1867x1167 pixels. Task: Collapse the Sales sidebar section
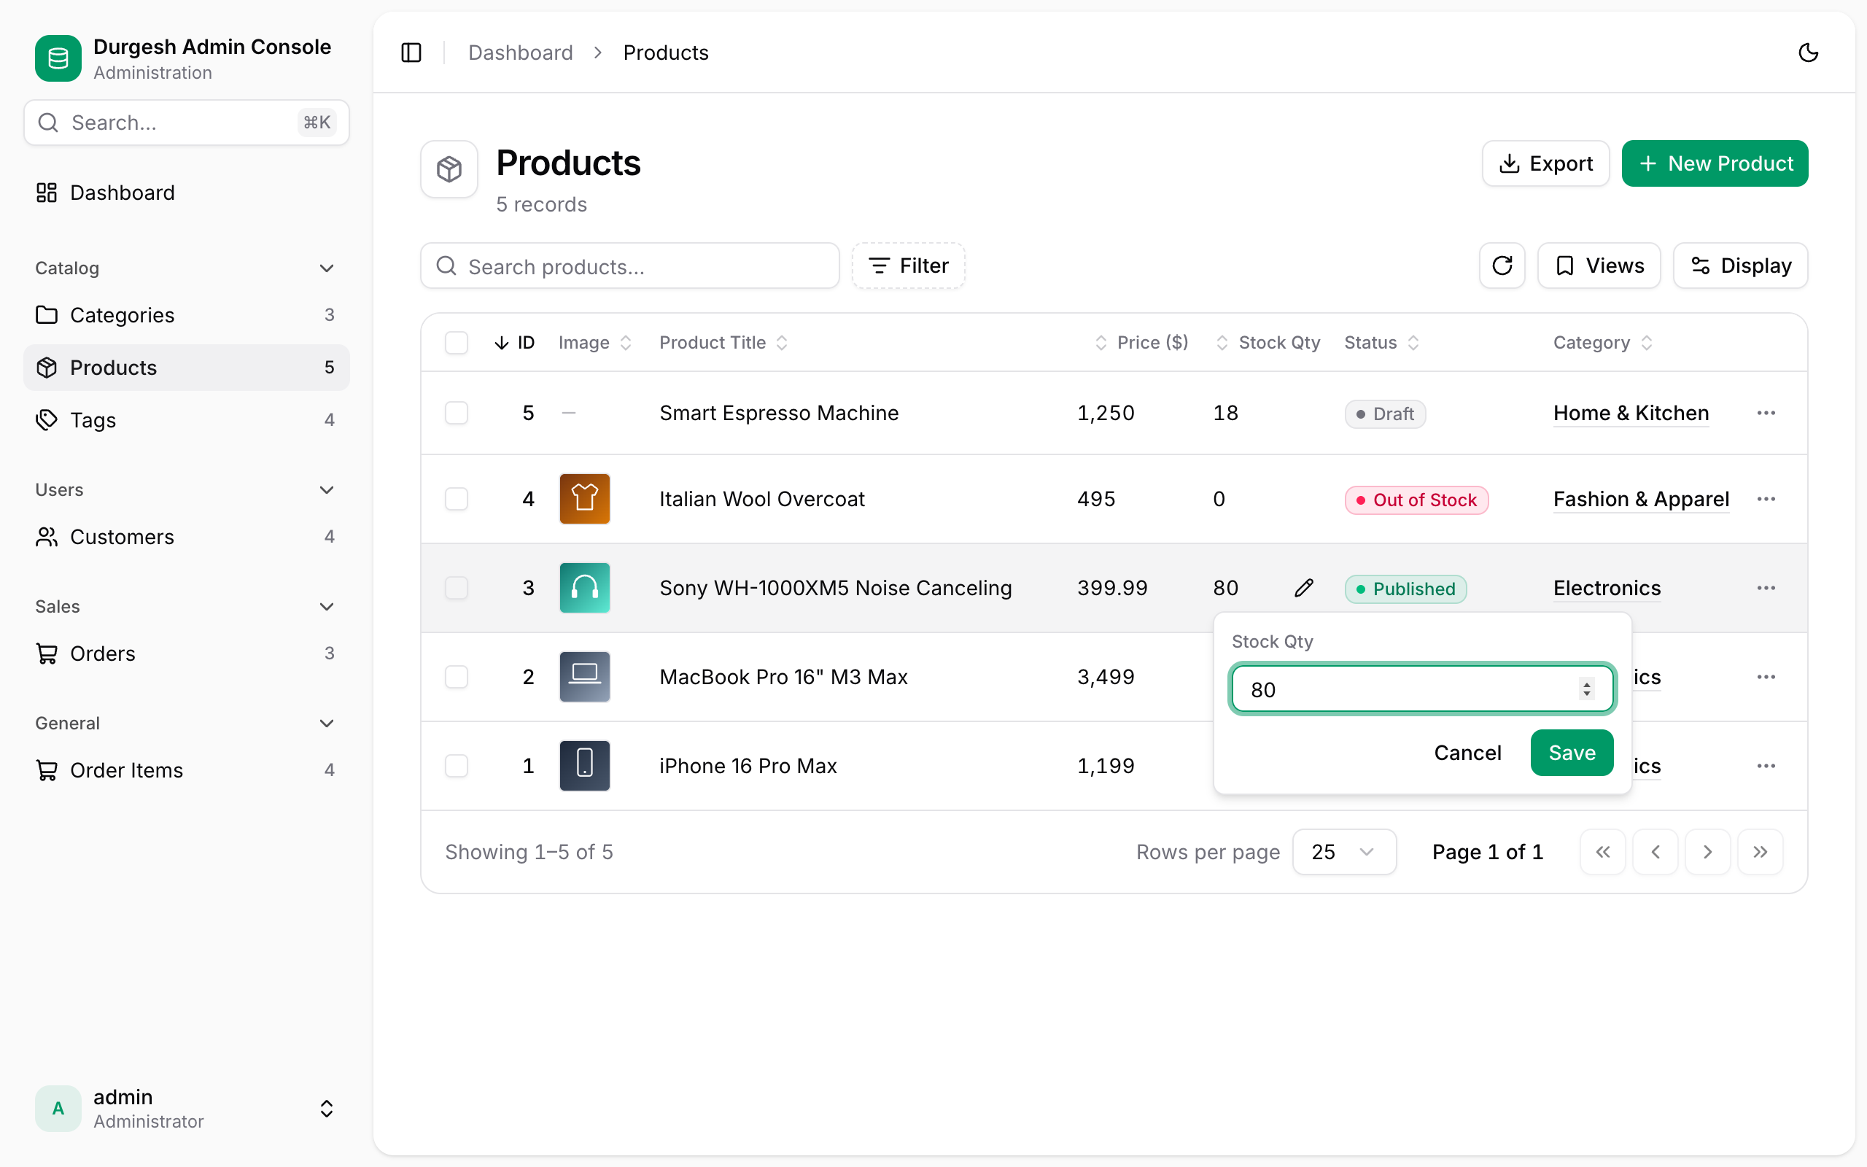tap(186, 607)
